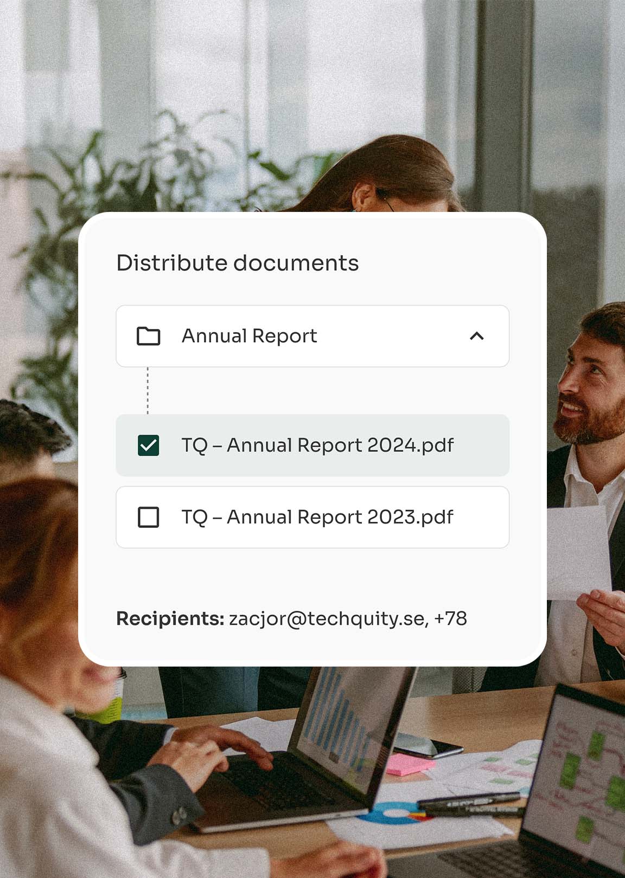
Task: Show the +78 additional recipients
Action: 451,619
